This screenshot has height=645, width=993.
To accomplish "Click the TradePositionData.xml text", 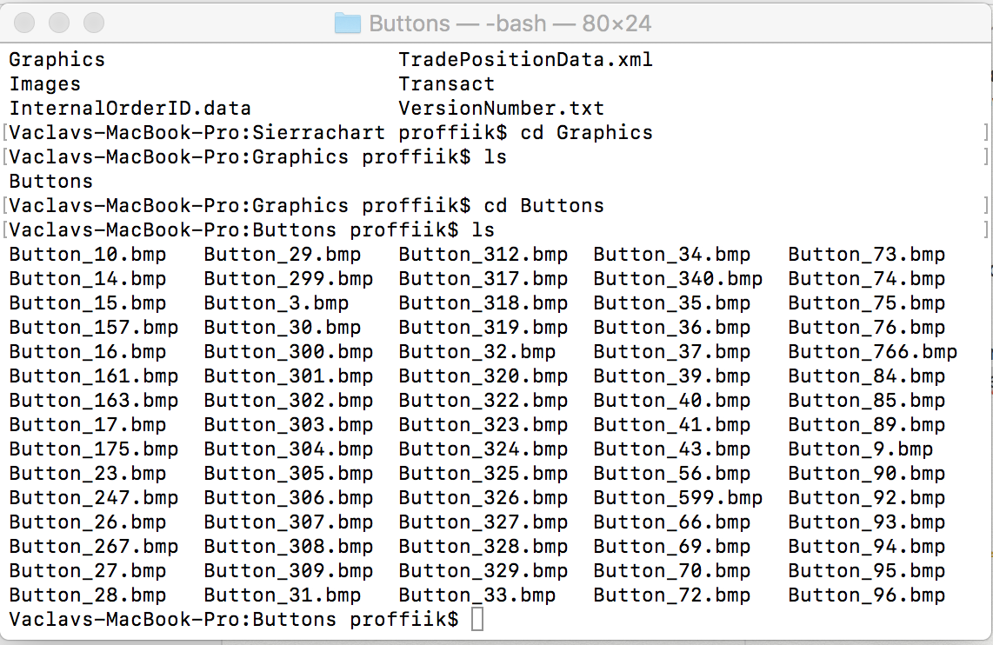I will click(x=525, y=60).
